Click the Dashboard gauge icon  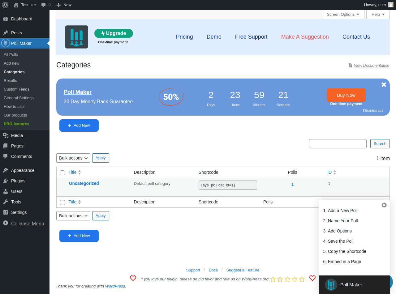click(x=6, y=19)
